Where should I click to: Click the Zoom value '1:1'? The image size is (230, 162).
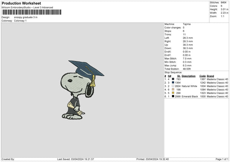tap(222, 16)
